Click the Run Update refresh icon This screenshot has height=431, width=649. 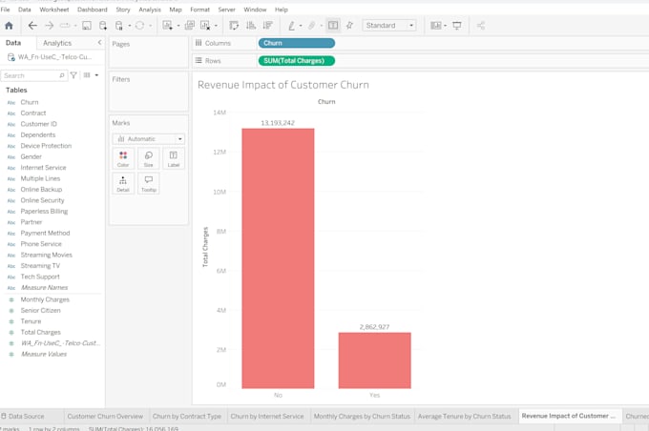[x=140, y=26]
